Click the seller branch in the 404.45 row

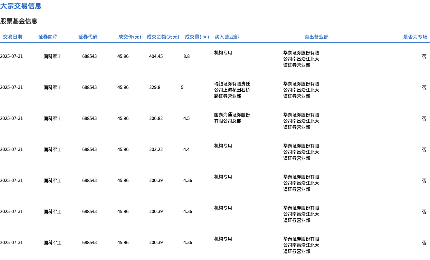coord(301,59)
